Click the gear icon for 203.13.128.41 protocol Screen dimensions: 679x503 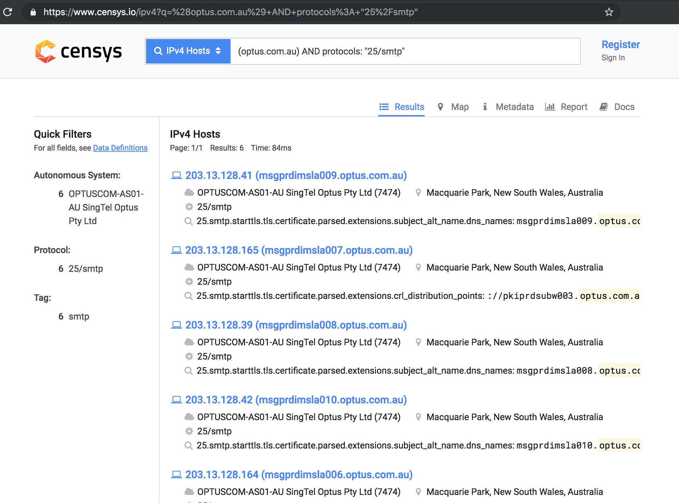(189, 207)
